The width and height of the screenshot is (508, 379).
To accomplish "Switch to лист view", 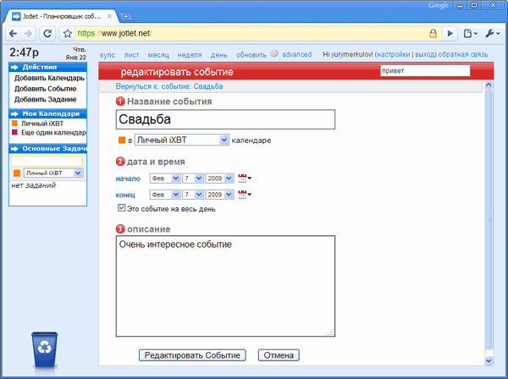I will pyautogui.click(x=131, y=55).
